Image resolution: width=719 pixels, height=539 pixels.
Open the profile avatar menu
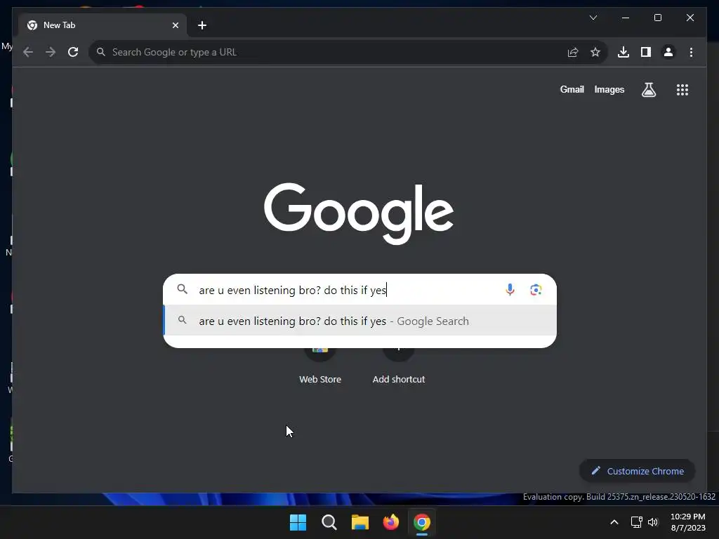(x=668, y=52)
